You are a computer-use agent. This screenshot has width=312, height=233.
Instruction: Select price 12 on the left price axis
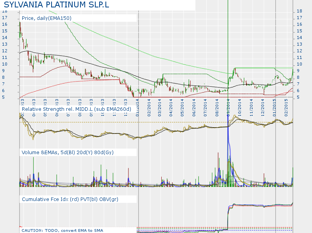coord(5,51)
